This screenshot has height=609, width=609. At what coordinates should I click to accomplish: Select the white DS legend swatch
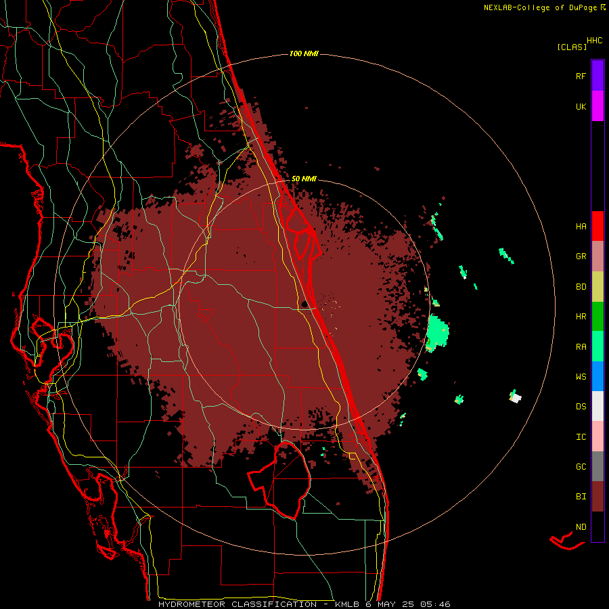pyautogui.click(x=597, y=406)
